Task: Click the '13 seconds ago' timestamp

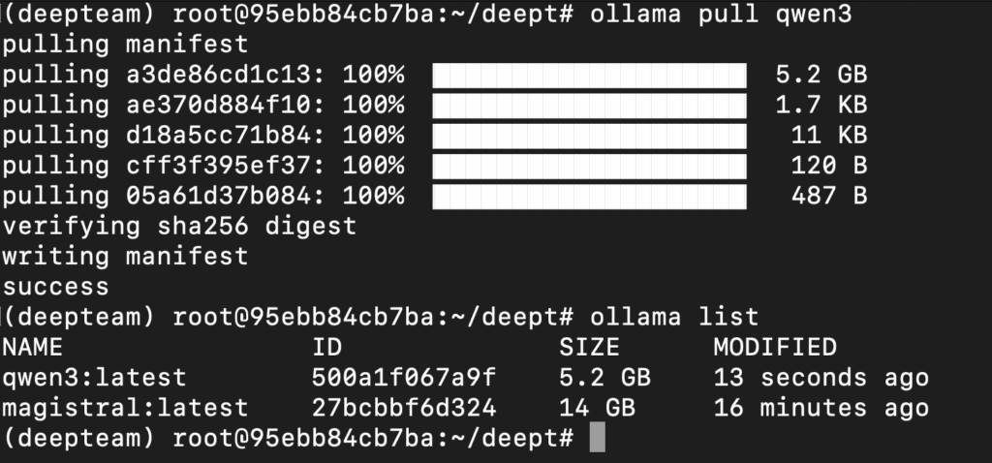Action: coord(821,378)
